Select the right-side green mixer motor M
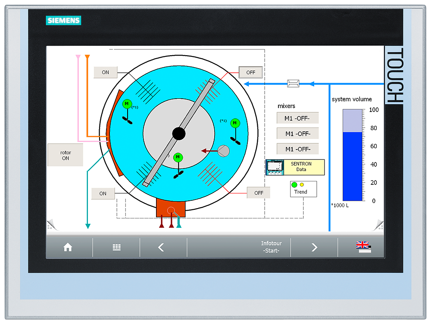This screenshot has width=431, height=324. [x=235, y=123]
